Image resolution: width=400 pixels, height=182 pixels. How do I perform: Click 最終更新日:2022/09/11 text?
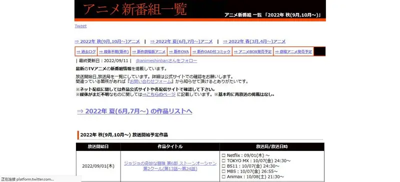coord(103,61)
